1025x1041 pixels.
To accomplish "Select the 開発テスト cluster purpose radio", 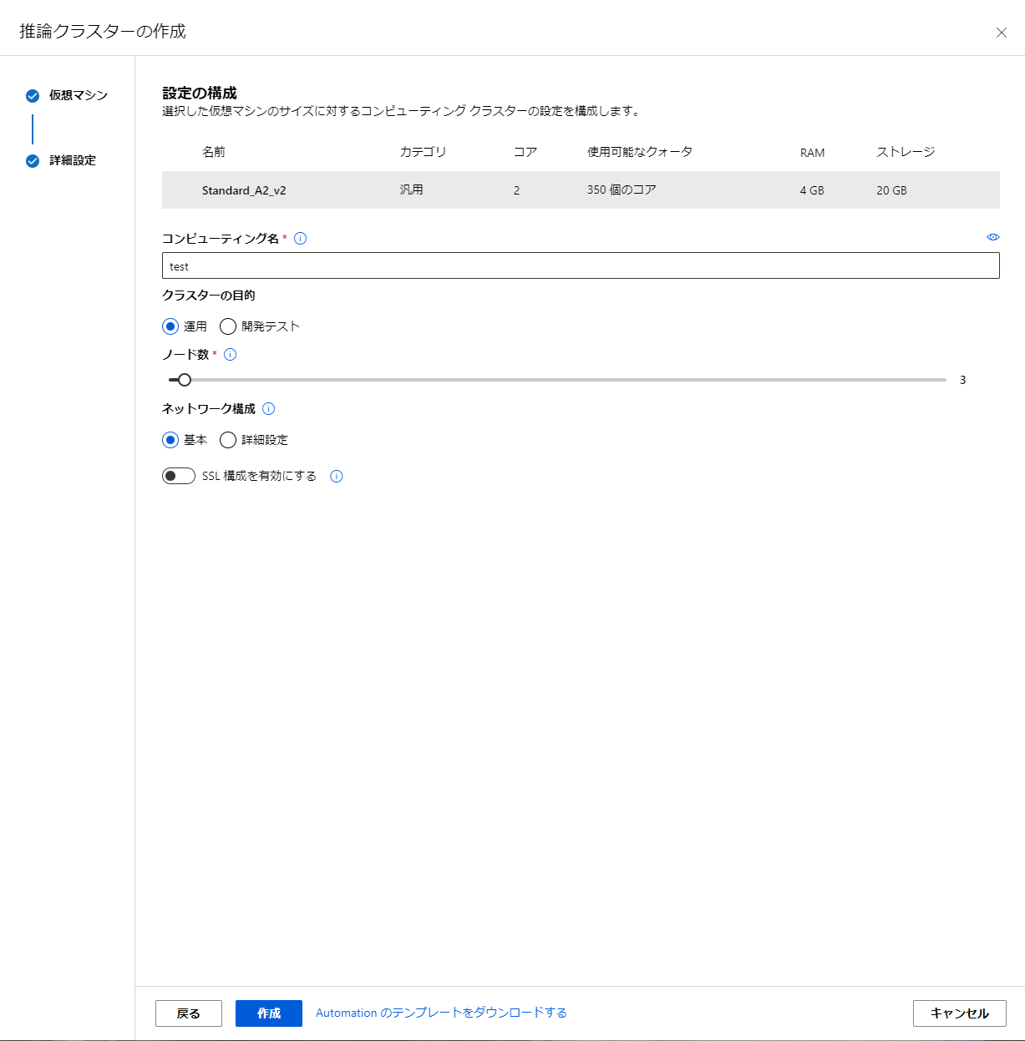I will tap(228, 326).
